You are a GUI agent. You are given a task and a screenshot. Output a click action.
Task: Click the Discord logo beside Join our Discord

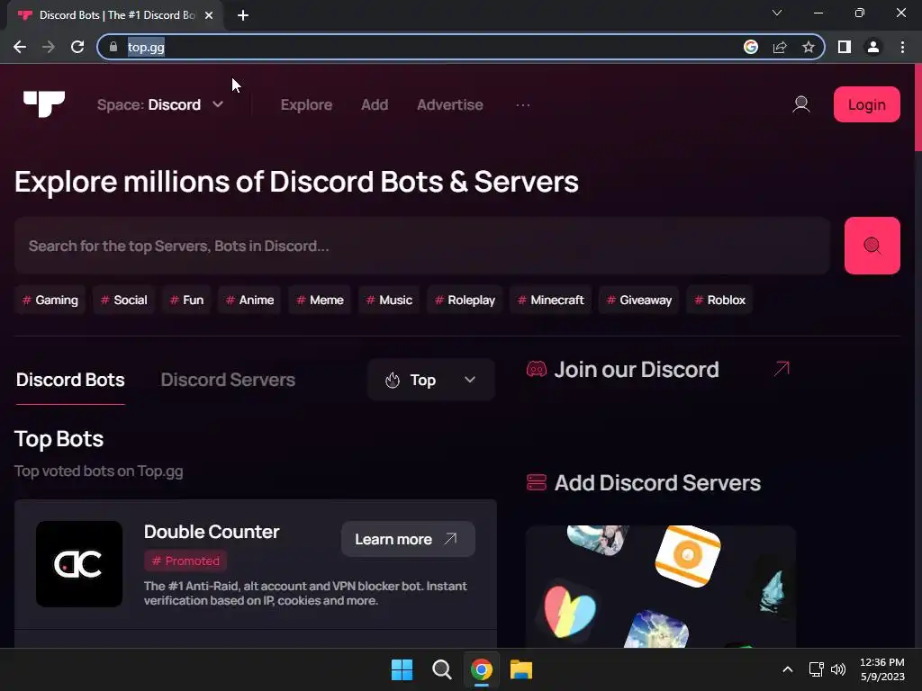[537, 369]
